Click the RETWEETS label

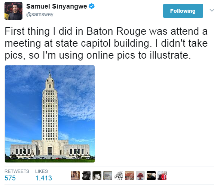click(17, 171)
